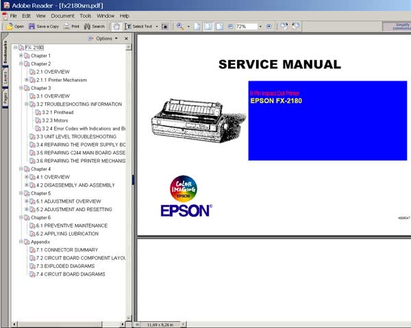This screenshot has height=328, width=411.
Task: Open the Tools menu
Action: [86, 16]
